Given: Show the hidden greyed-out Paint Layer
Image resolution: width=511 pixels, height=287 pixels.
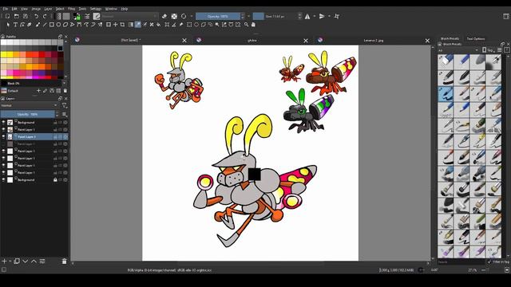Looking at the screenshot, I should click(3, 143).
